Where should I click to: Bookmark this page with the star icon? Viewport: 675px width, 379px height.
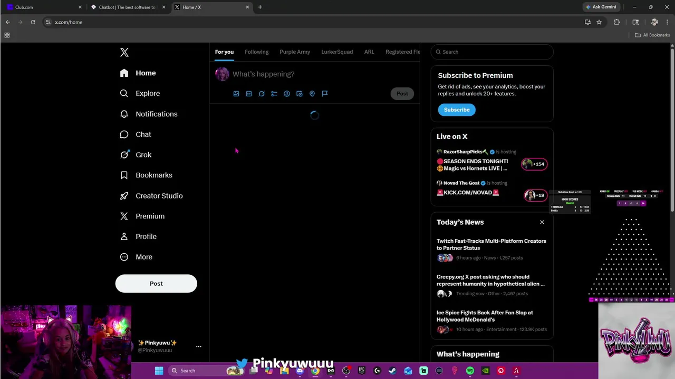tap(599, 22)
